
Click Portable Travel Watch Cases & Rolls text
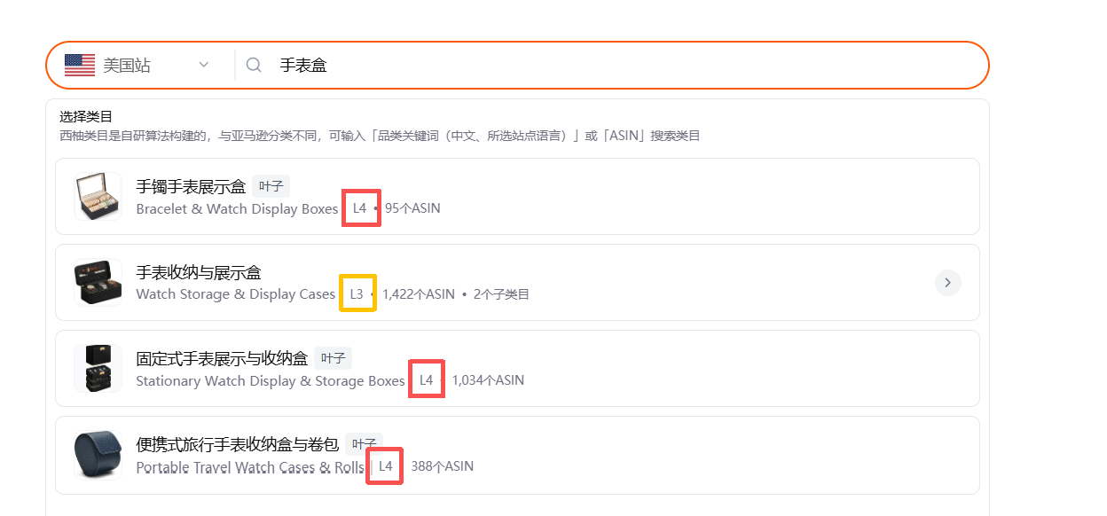click(250, 467)
